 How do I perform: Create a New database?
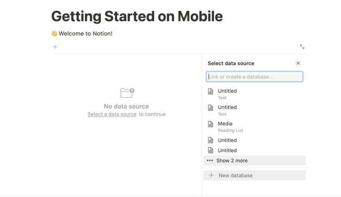(255, 175)
